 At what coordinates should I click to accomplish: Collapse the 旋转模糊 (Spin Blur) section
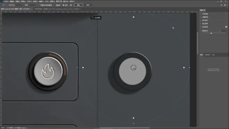coord(201,27)
